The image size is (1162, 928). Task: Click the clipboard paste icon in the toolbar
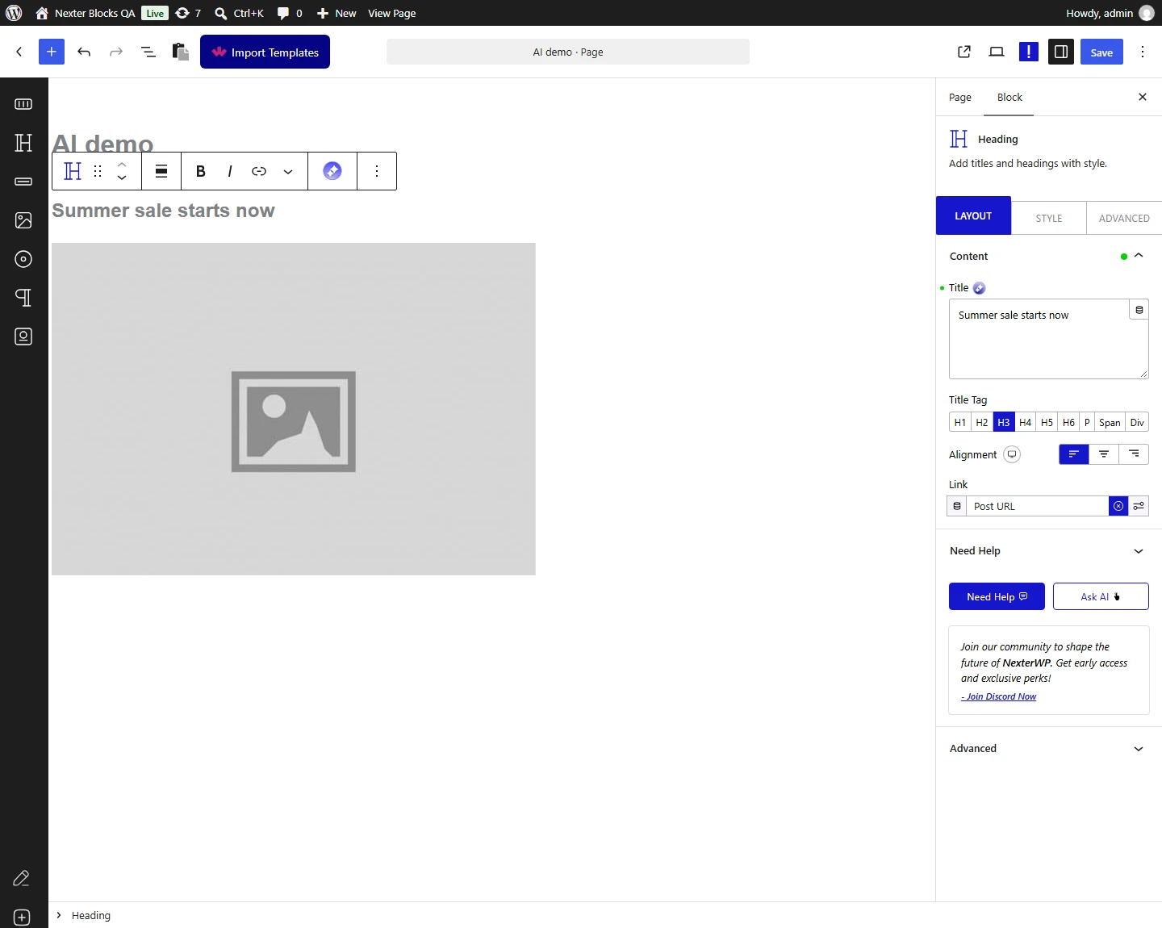click(181, 52)
